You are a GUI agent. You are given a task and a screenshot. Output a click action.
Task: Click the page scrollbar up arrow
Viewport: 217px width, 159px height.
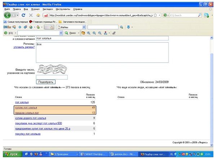click(212, 38)
